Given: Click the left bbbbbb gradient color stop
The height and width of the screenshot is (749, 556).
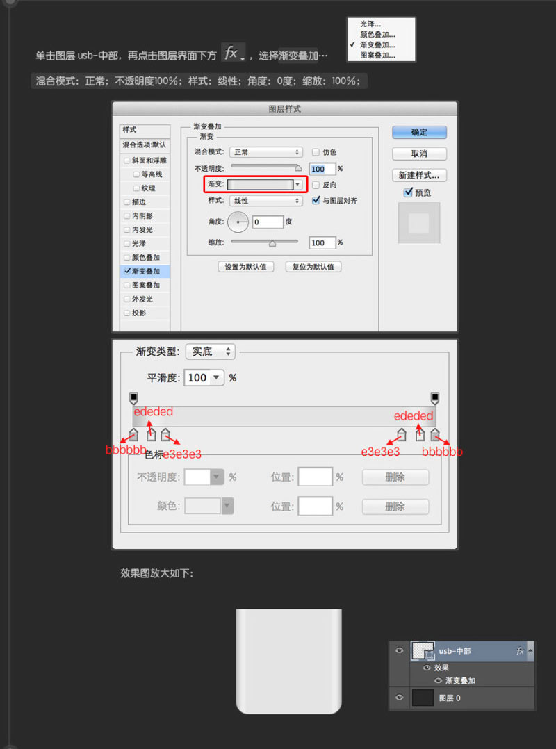Looking at the screenshot, I should click(132, 434).
